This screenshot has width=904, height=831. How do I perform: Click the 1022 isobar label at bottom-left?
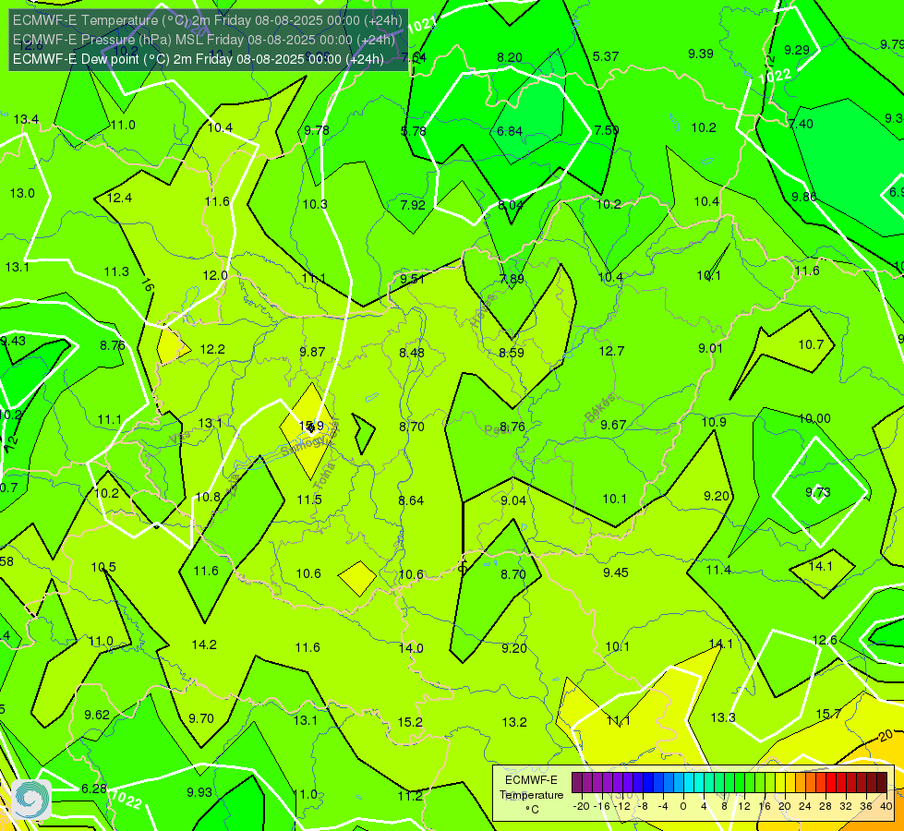click(126, 800)
